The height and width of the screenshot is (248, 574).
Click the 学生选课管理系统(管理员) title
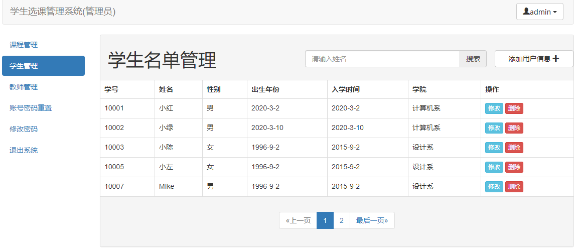(63, 12)
